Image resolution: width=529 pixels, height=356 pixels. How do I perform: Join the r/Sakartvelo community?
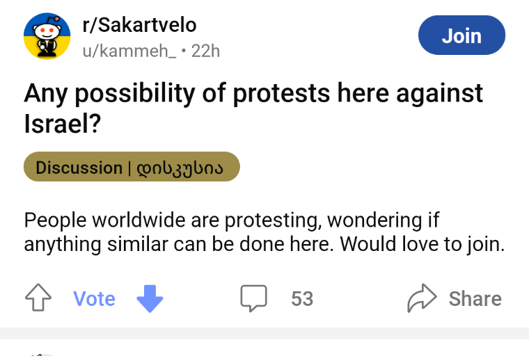click(461, 35)
